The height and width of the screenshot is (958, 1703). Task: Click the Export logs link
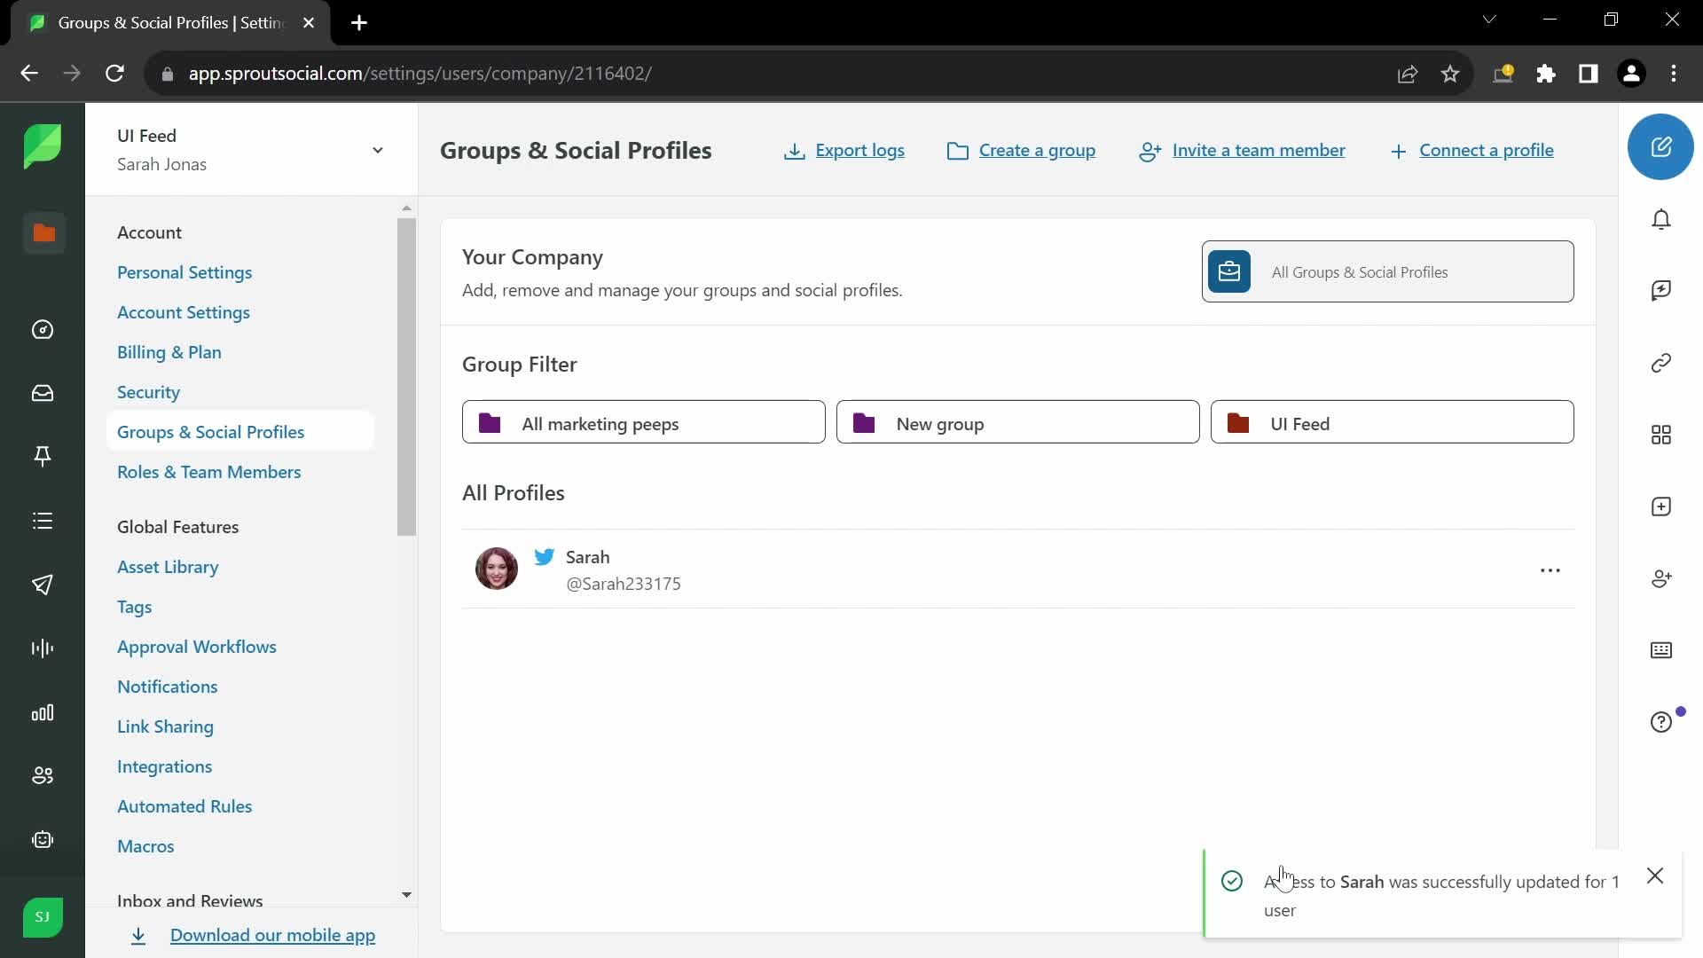point(844,151)
